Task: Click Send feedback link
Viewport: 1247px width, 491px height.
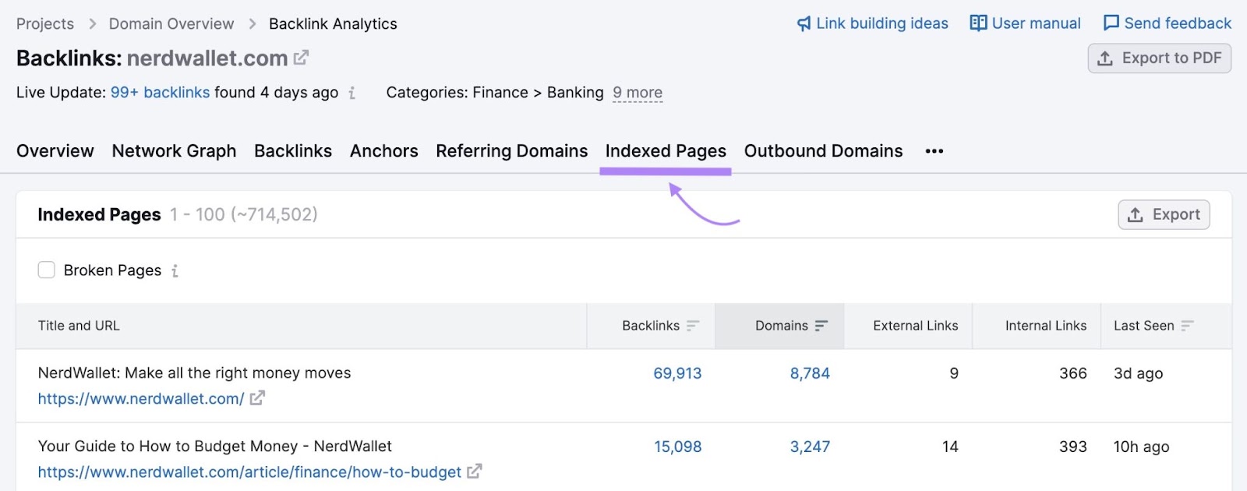Action: [x=1168, y=23]
